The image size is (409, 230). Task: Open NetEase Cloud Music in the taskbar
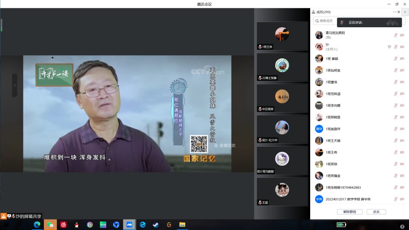(64, 225)
